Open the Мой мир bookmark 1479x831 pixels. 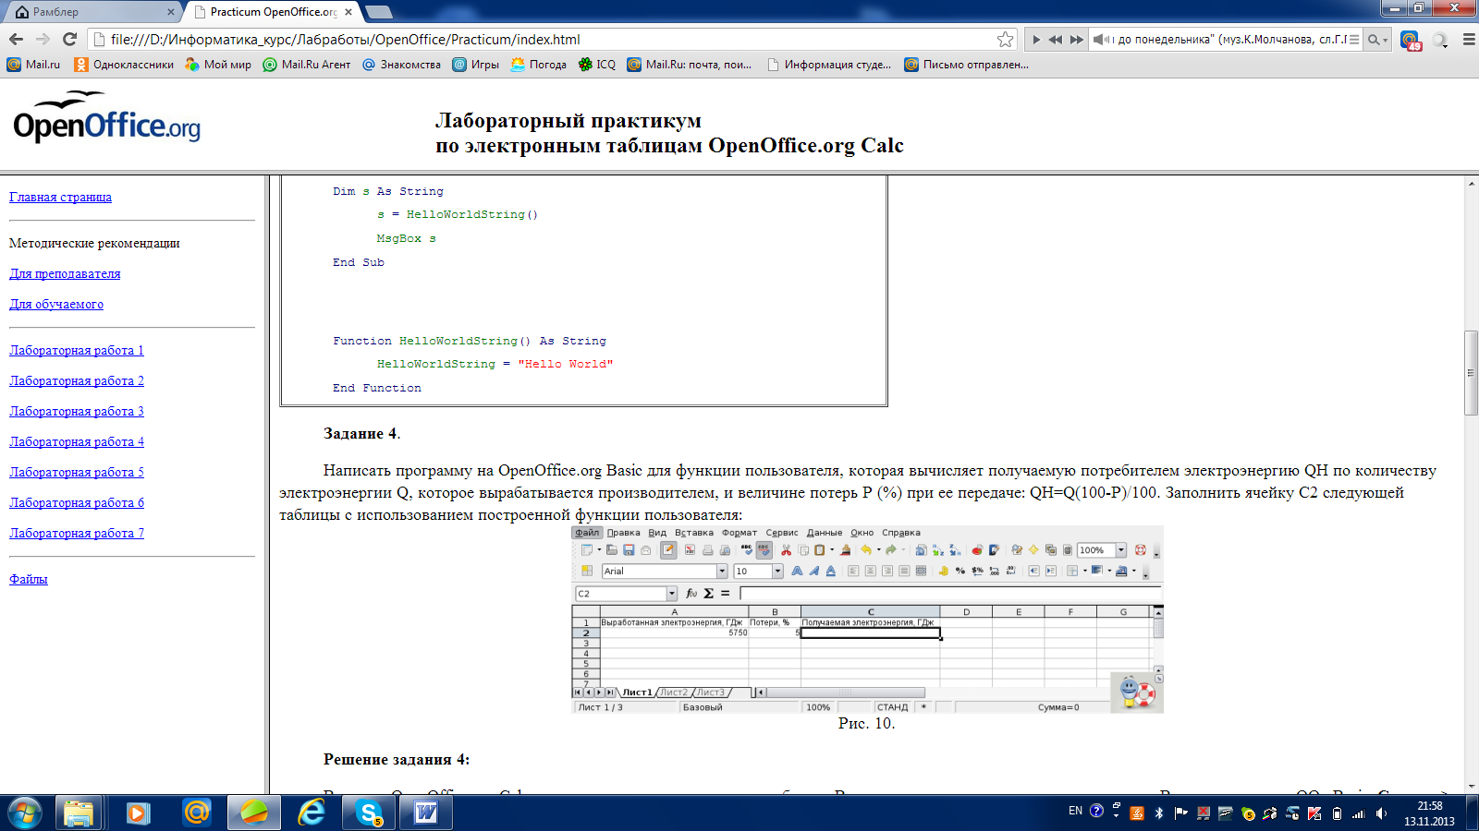click(x=218, y=65)
